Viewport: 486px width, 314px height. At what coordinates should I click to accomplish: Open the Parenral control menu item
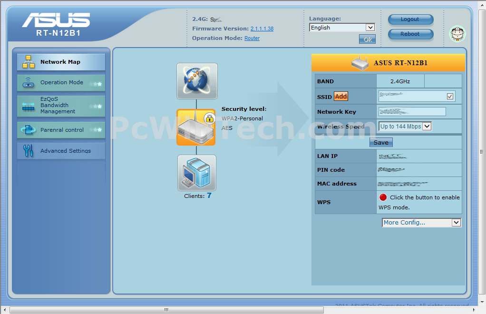pos(61,130)
